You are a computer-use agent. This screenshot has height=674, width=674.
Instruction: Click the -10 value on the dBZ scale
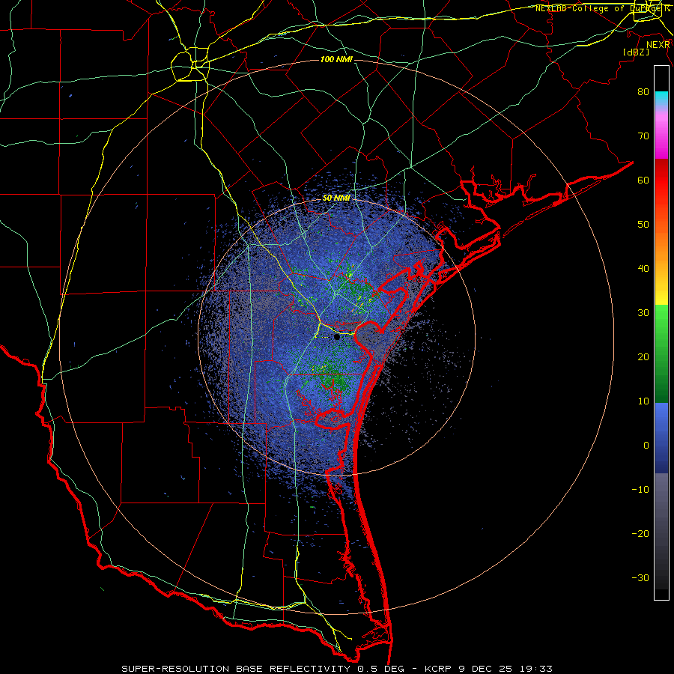(640, 489)
